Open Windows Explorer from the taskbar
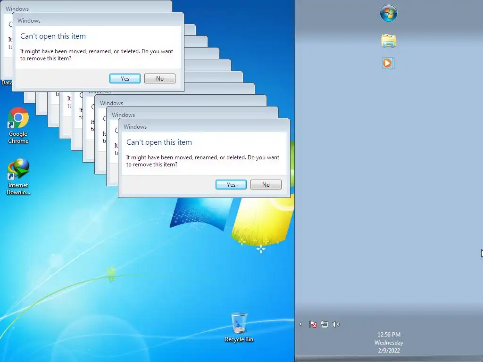 tap(389, 41)
